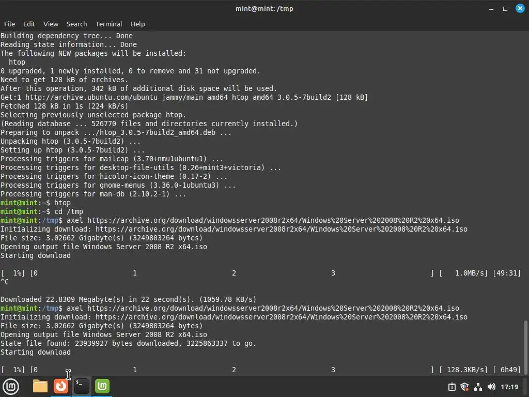This screenshot has height=397, width=529.
Task: Open the green Mint app in panel
Action: [x=102, y=386]
